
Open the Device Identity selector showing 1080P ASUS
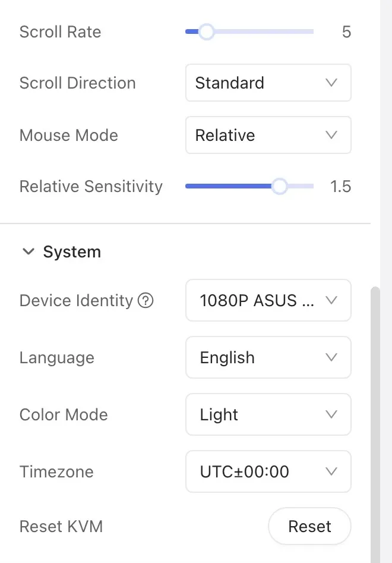coord(268,301)
